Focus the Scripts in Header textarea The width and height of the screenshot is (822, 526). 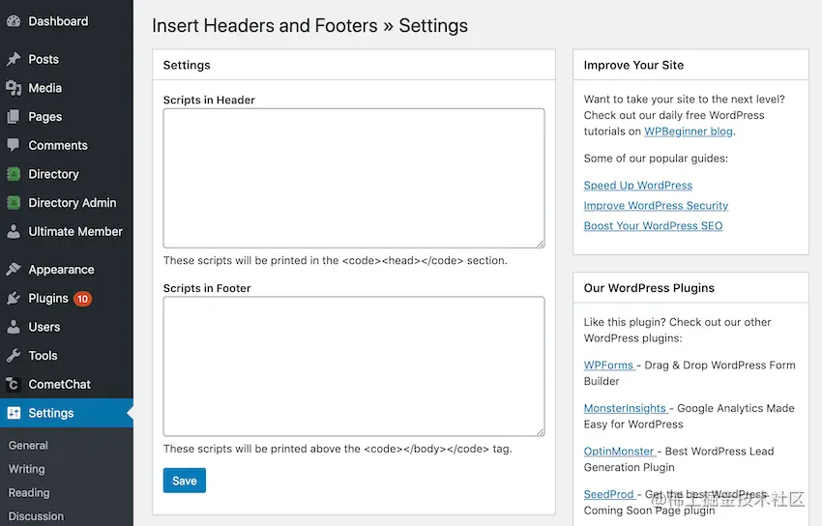pyautogui.click(x=353, y=178)
